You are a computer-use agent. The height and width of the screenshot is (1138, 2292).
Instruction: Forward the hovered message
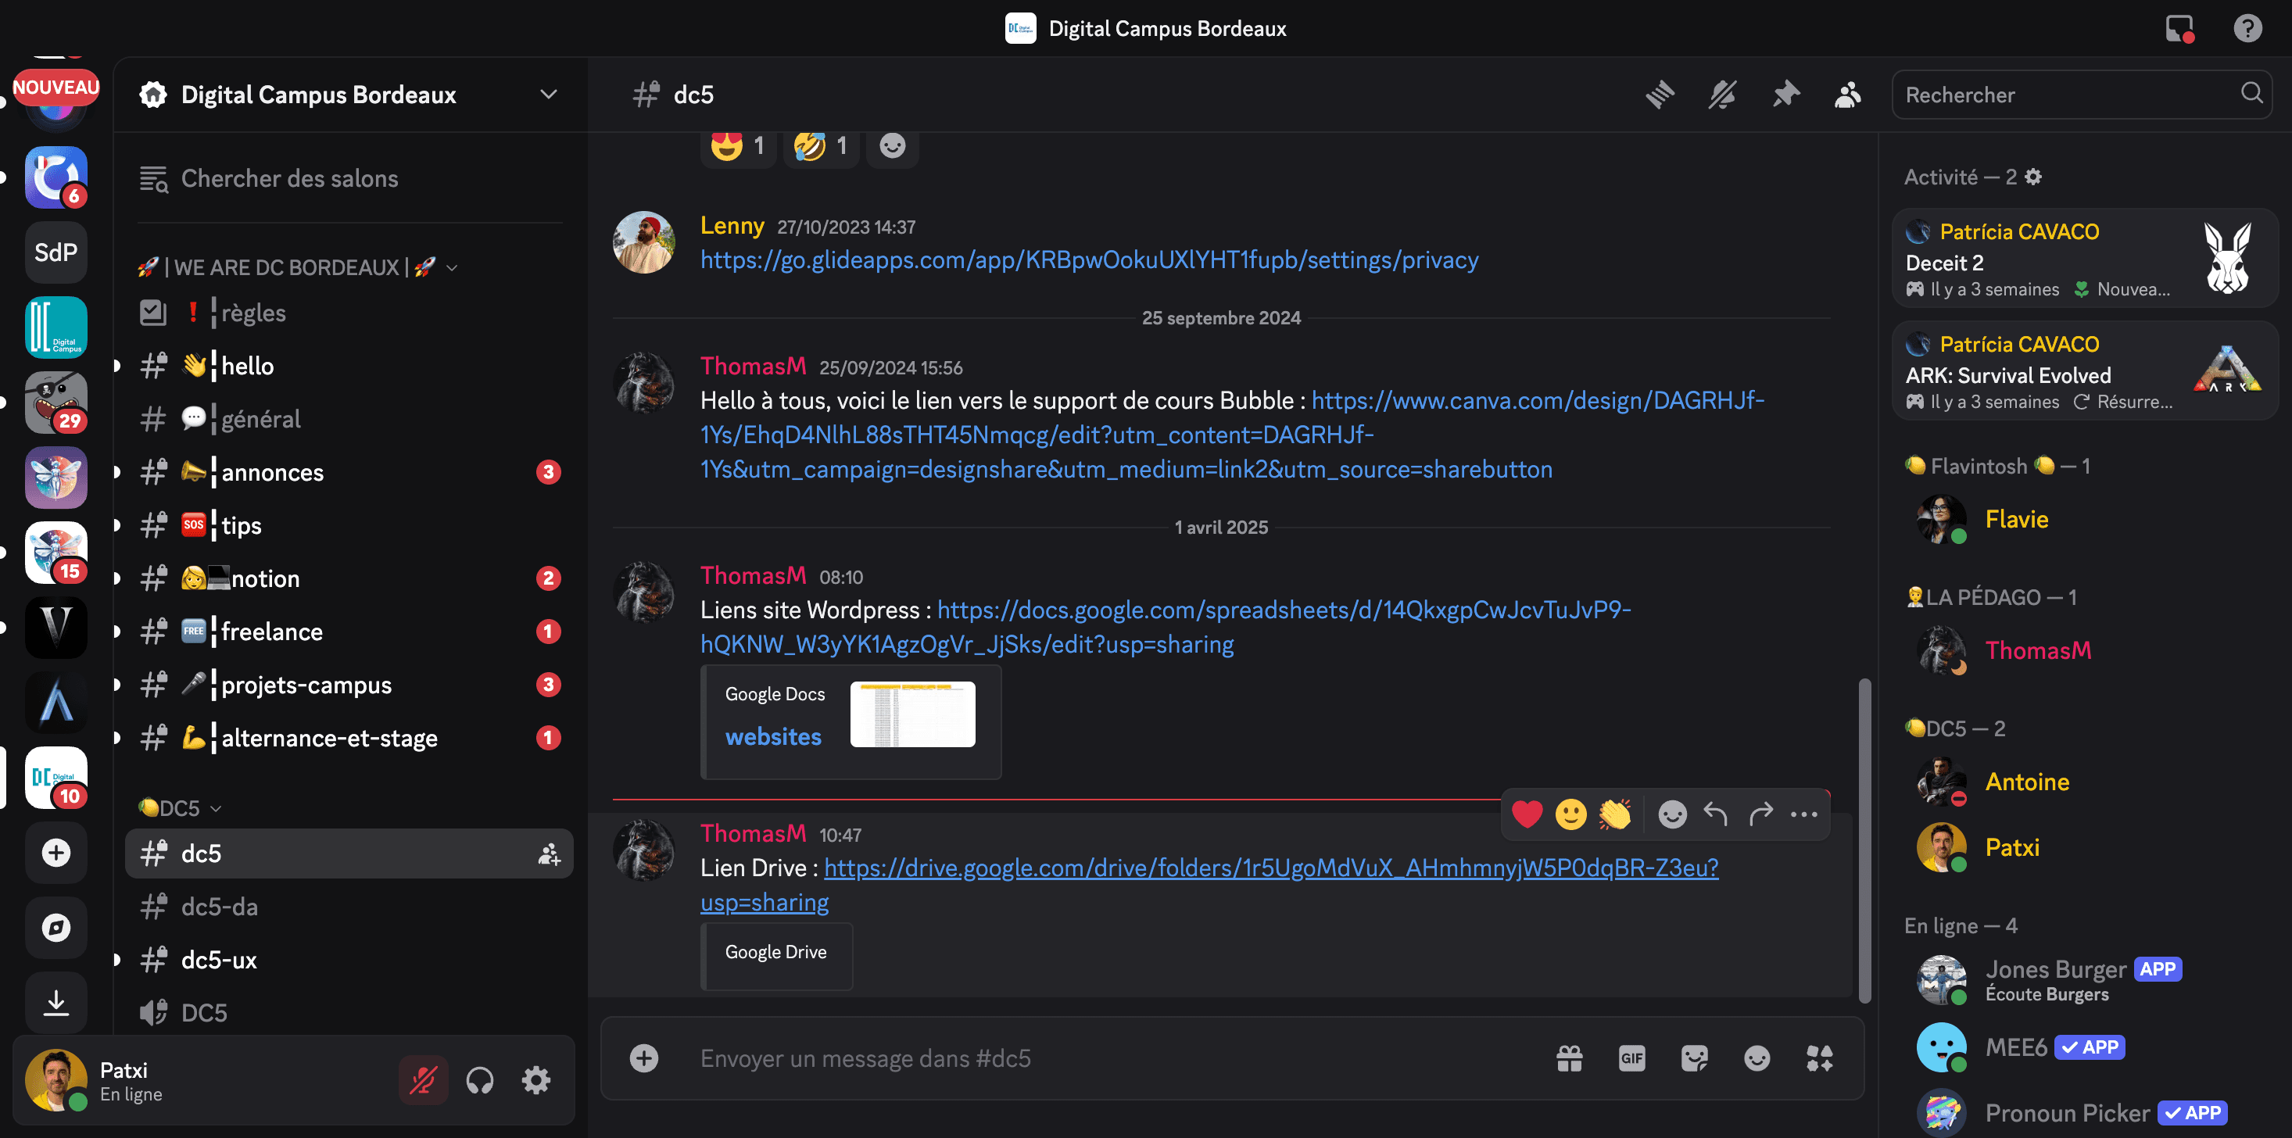tap(1760, 813)
